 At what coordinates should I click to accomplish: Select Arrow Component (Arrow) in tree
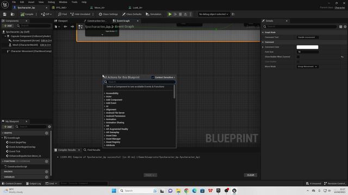(26, 41)
